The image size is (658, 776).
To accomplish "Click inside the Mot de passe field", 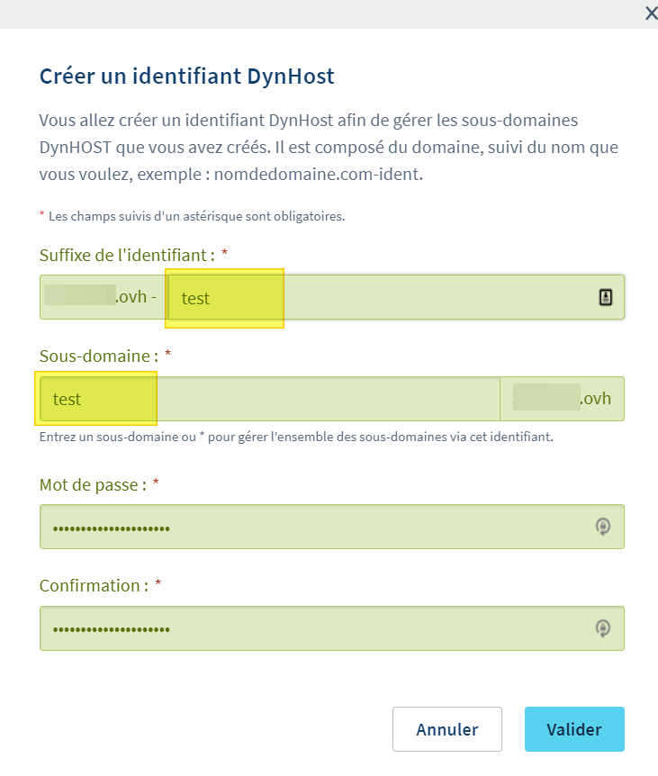I will coord(315,527).
